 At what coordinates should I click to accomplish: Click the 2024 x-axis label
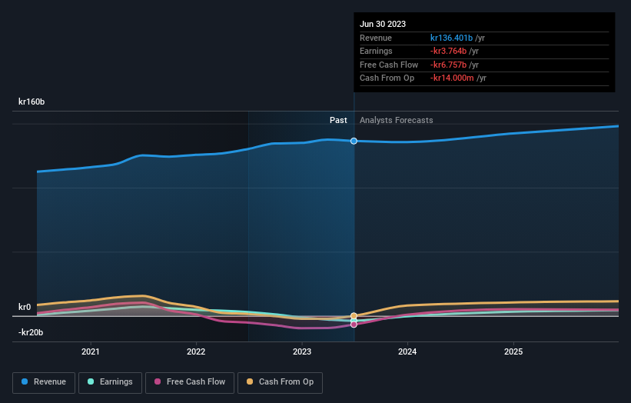[x=407, y=351]
